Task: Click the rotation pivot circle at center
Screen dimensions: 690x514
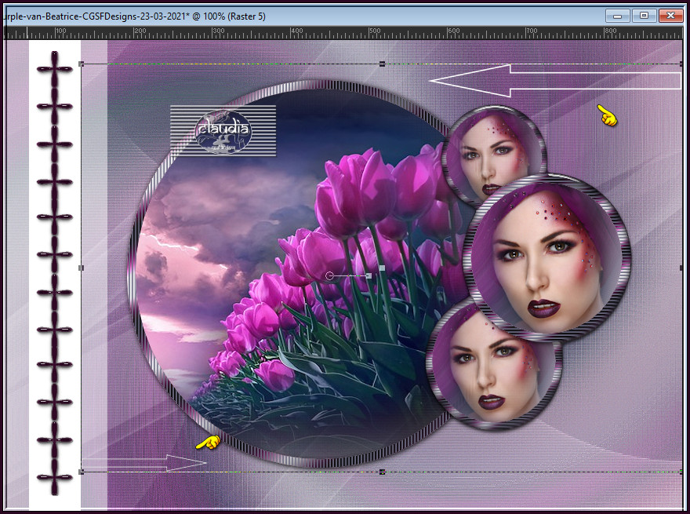Action: click(329, 275)
